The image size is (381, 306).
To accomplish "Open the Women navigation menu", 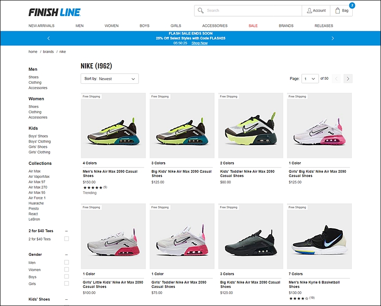I will point(112,26).
